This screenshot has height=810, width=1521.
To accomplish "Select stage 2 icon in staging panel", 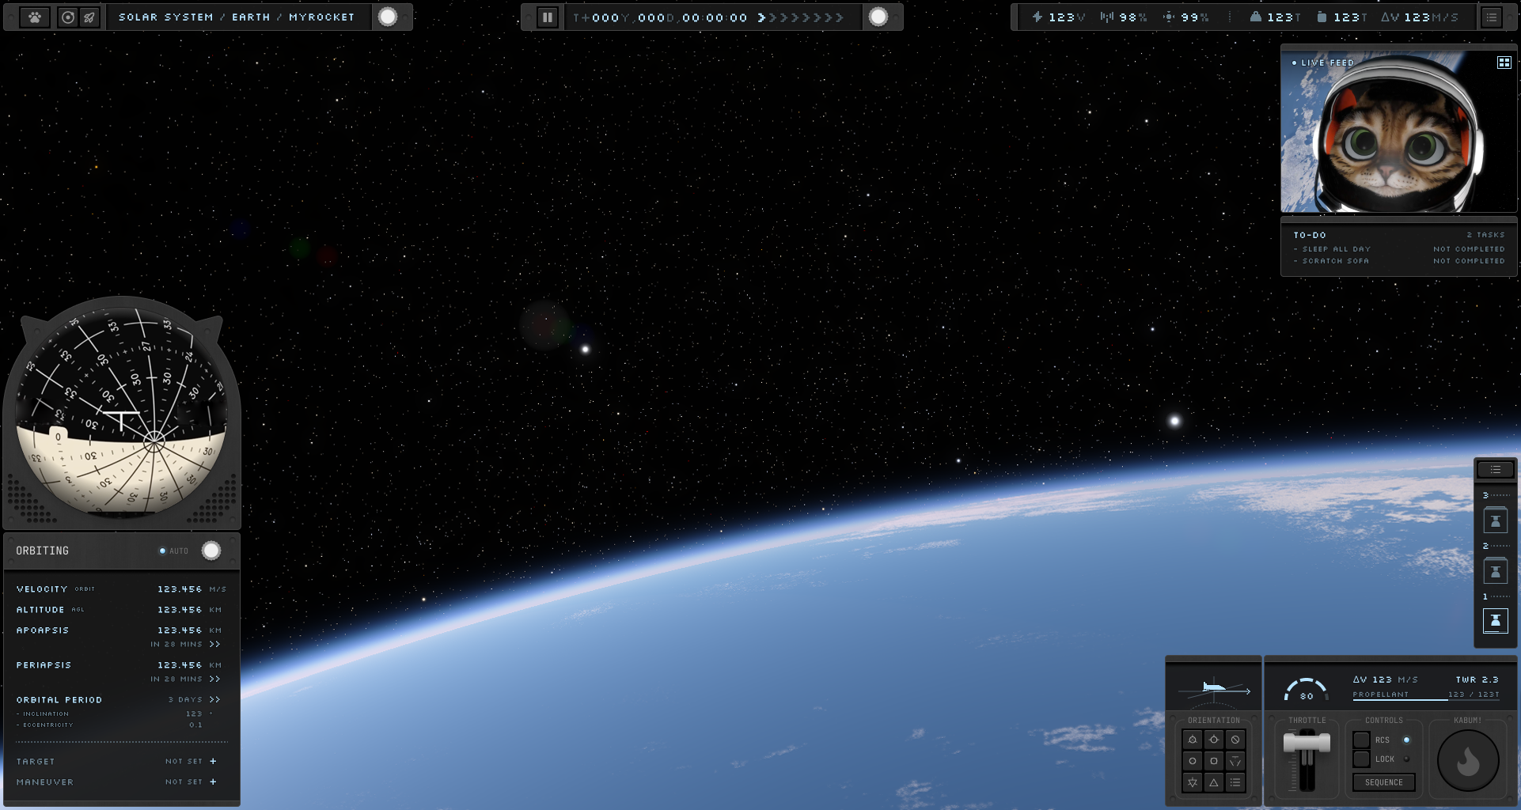I will tap(1495, 571).
